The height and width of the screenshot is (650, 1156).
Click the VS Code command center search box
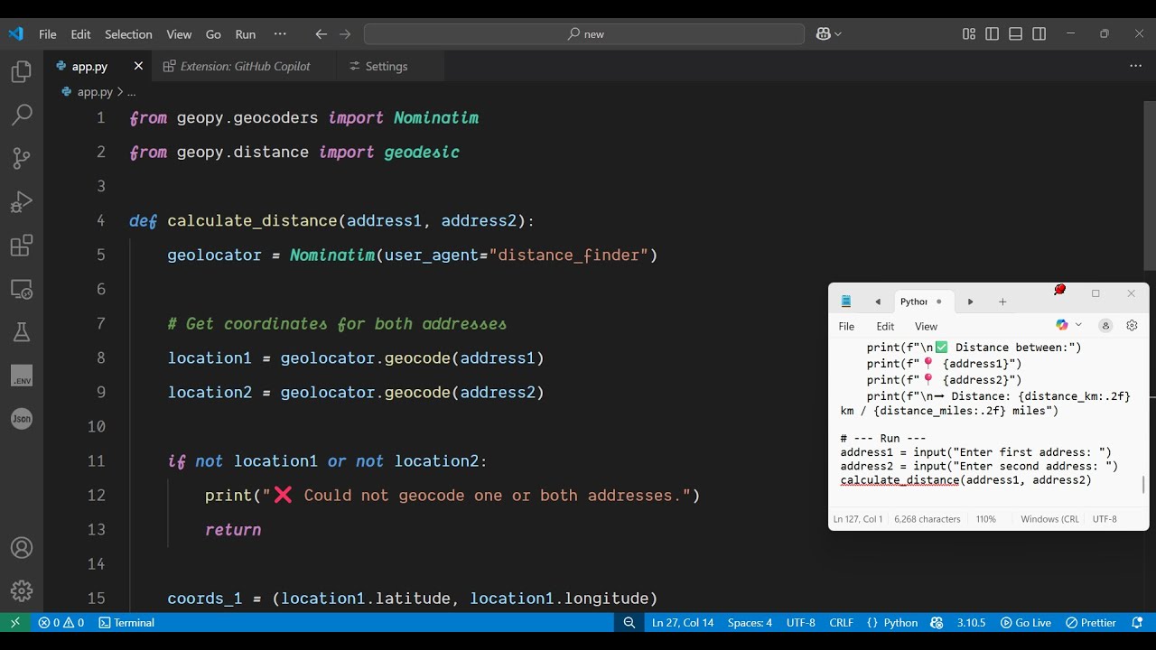(x=584, y=34)
